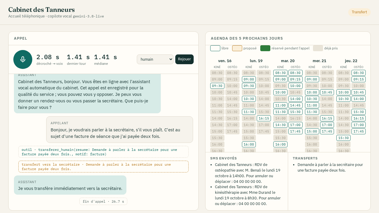Select the 09:30 kiné slot on ven. 16
Image resolution: width=379 pixels, height=213 pixels.
click(x=217, y=86)
